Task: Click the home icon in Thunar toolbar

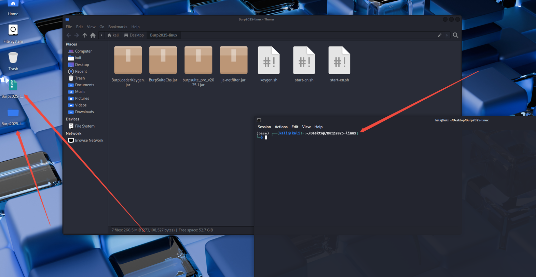Action: [x=93, y=35]
